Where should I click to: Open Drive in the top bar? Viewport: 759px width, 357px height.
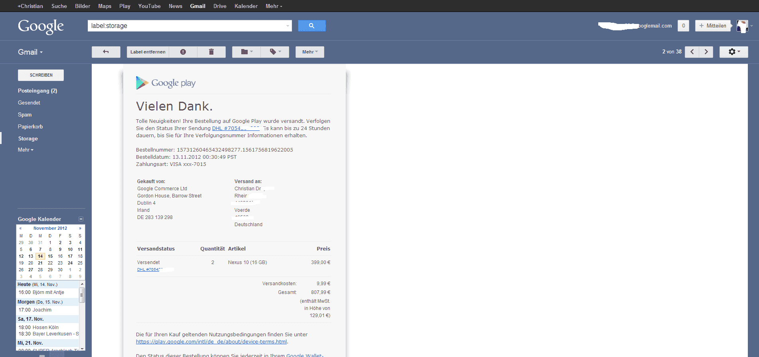click(220, 6)
